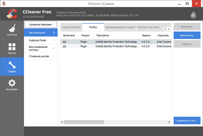Open Duplicate Finder

pos(41,40)
